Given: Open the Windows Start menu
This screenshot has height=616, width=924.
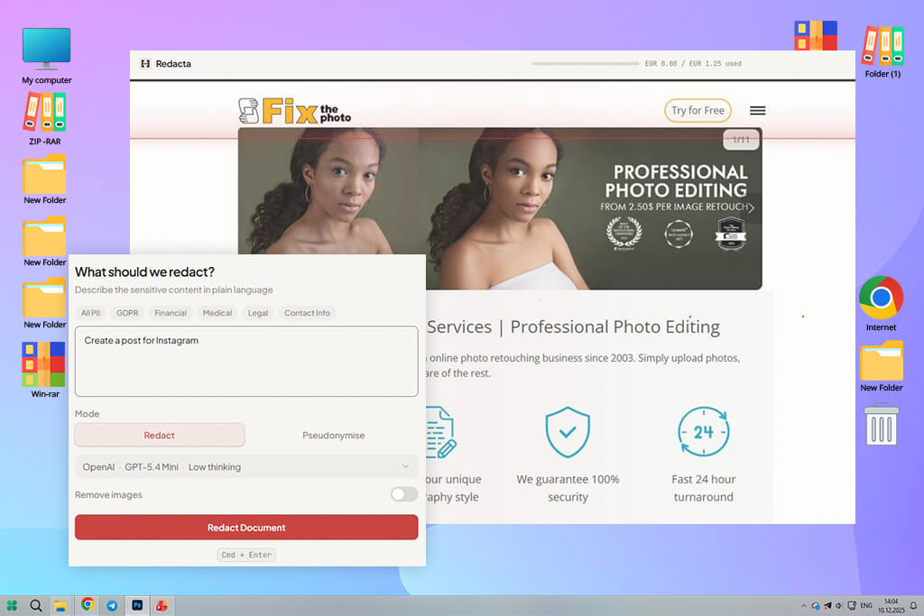Looking at the screenshot, I should click(12, 605).
